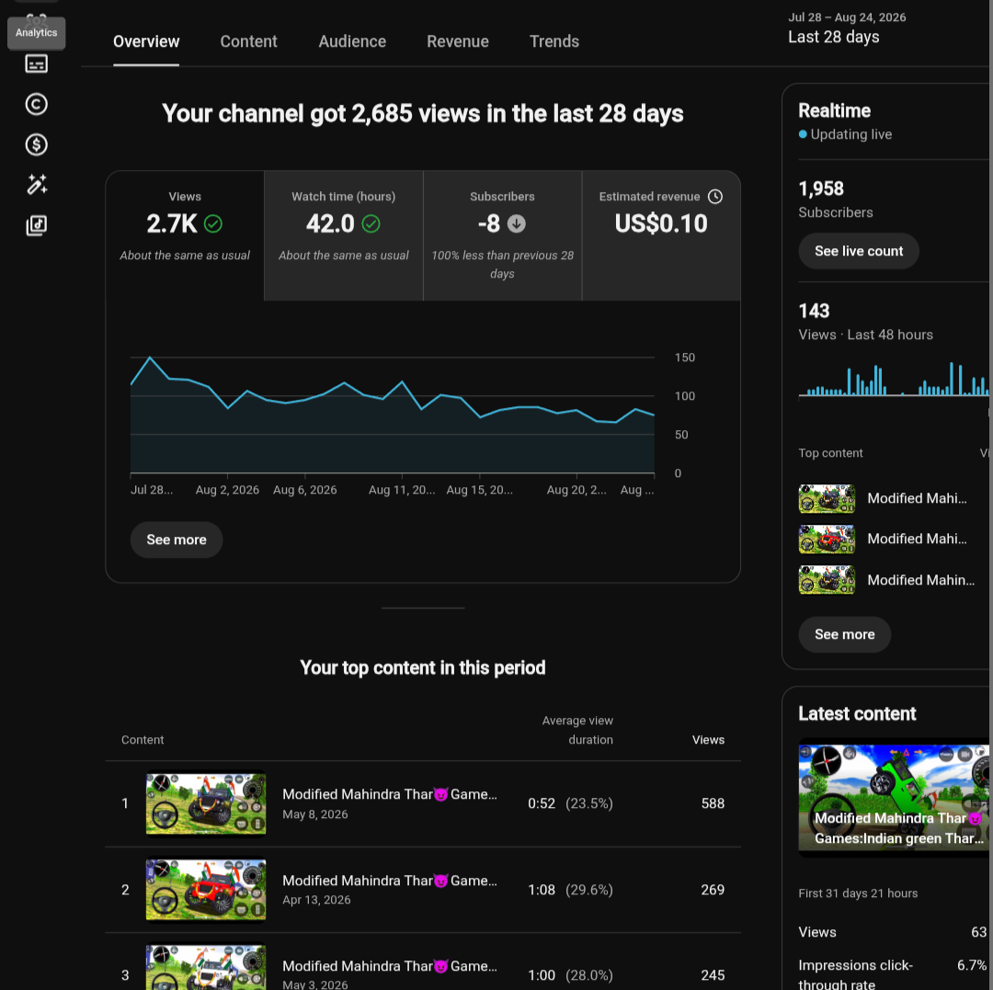Image resolution: width=993 pixels, height=990 pixels.
Task: Click 'Modified Mahin...' Realtime top content title
Action: [920, 580]
